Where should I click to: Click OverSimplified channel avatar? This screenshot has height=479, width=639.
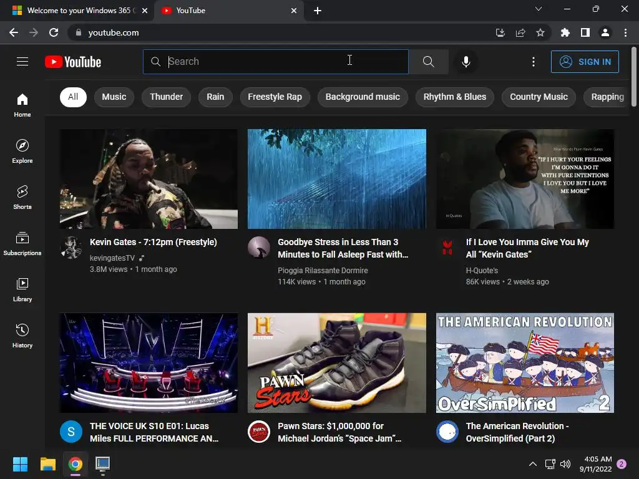pyautogui.click(x=447, y=432)
